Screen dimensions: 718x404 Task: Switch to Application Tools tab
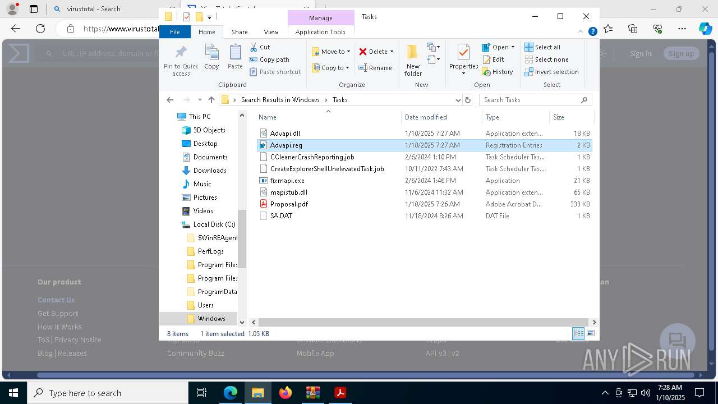(320, 32)
